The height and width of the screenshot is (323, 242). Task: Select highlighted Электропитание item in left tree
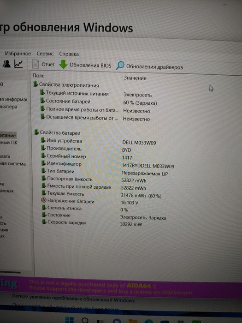[8, 136]
